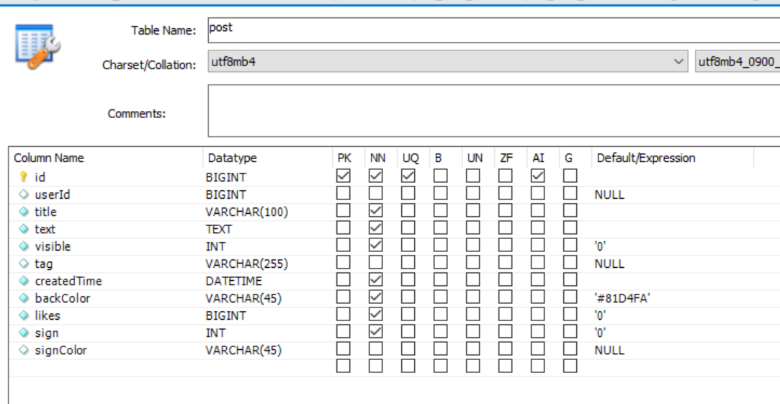Screen dimensions: 780x404
Task: Click the VARCHAR(255) datatype cell
Action: point(247,264)
